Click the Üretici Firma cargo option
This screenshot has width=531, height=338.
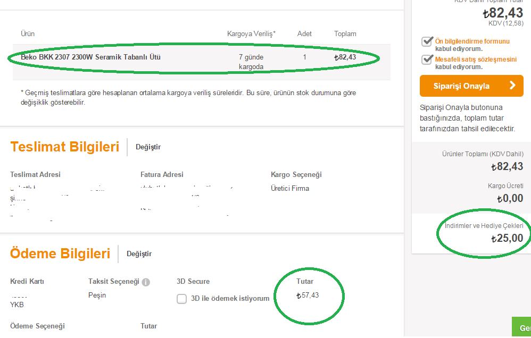click(290, 189)
